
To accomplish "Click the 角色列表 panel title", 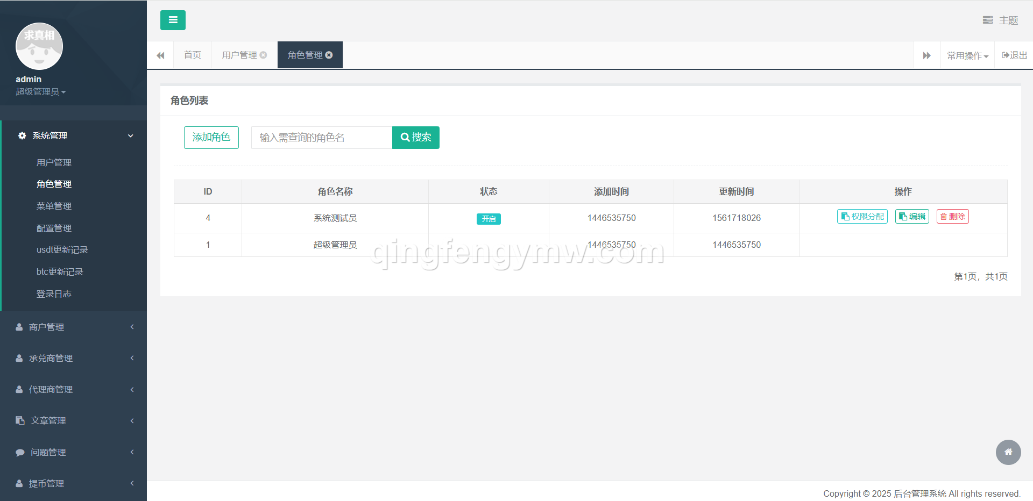I will [189, 101].
